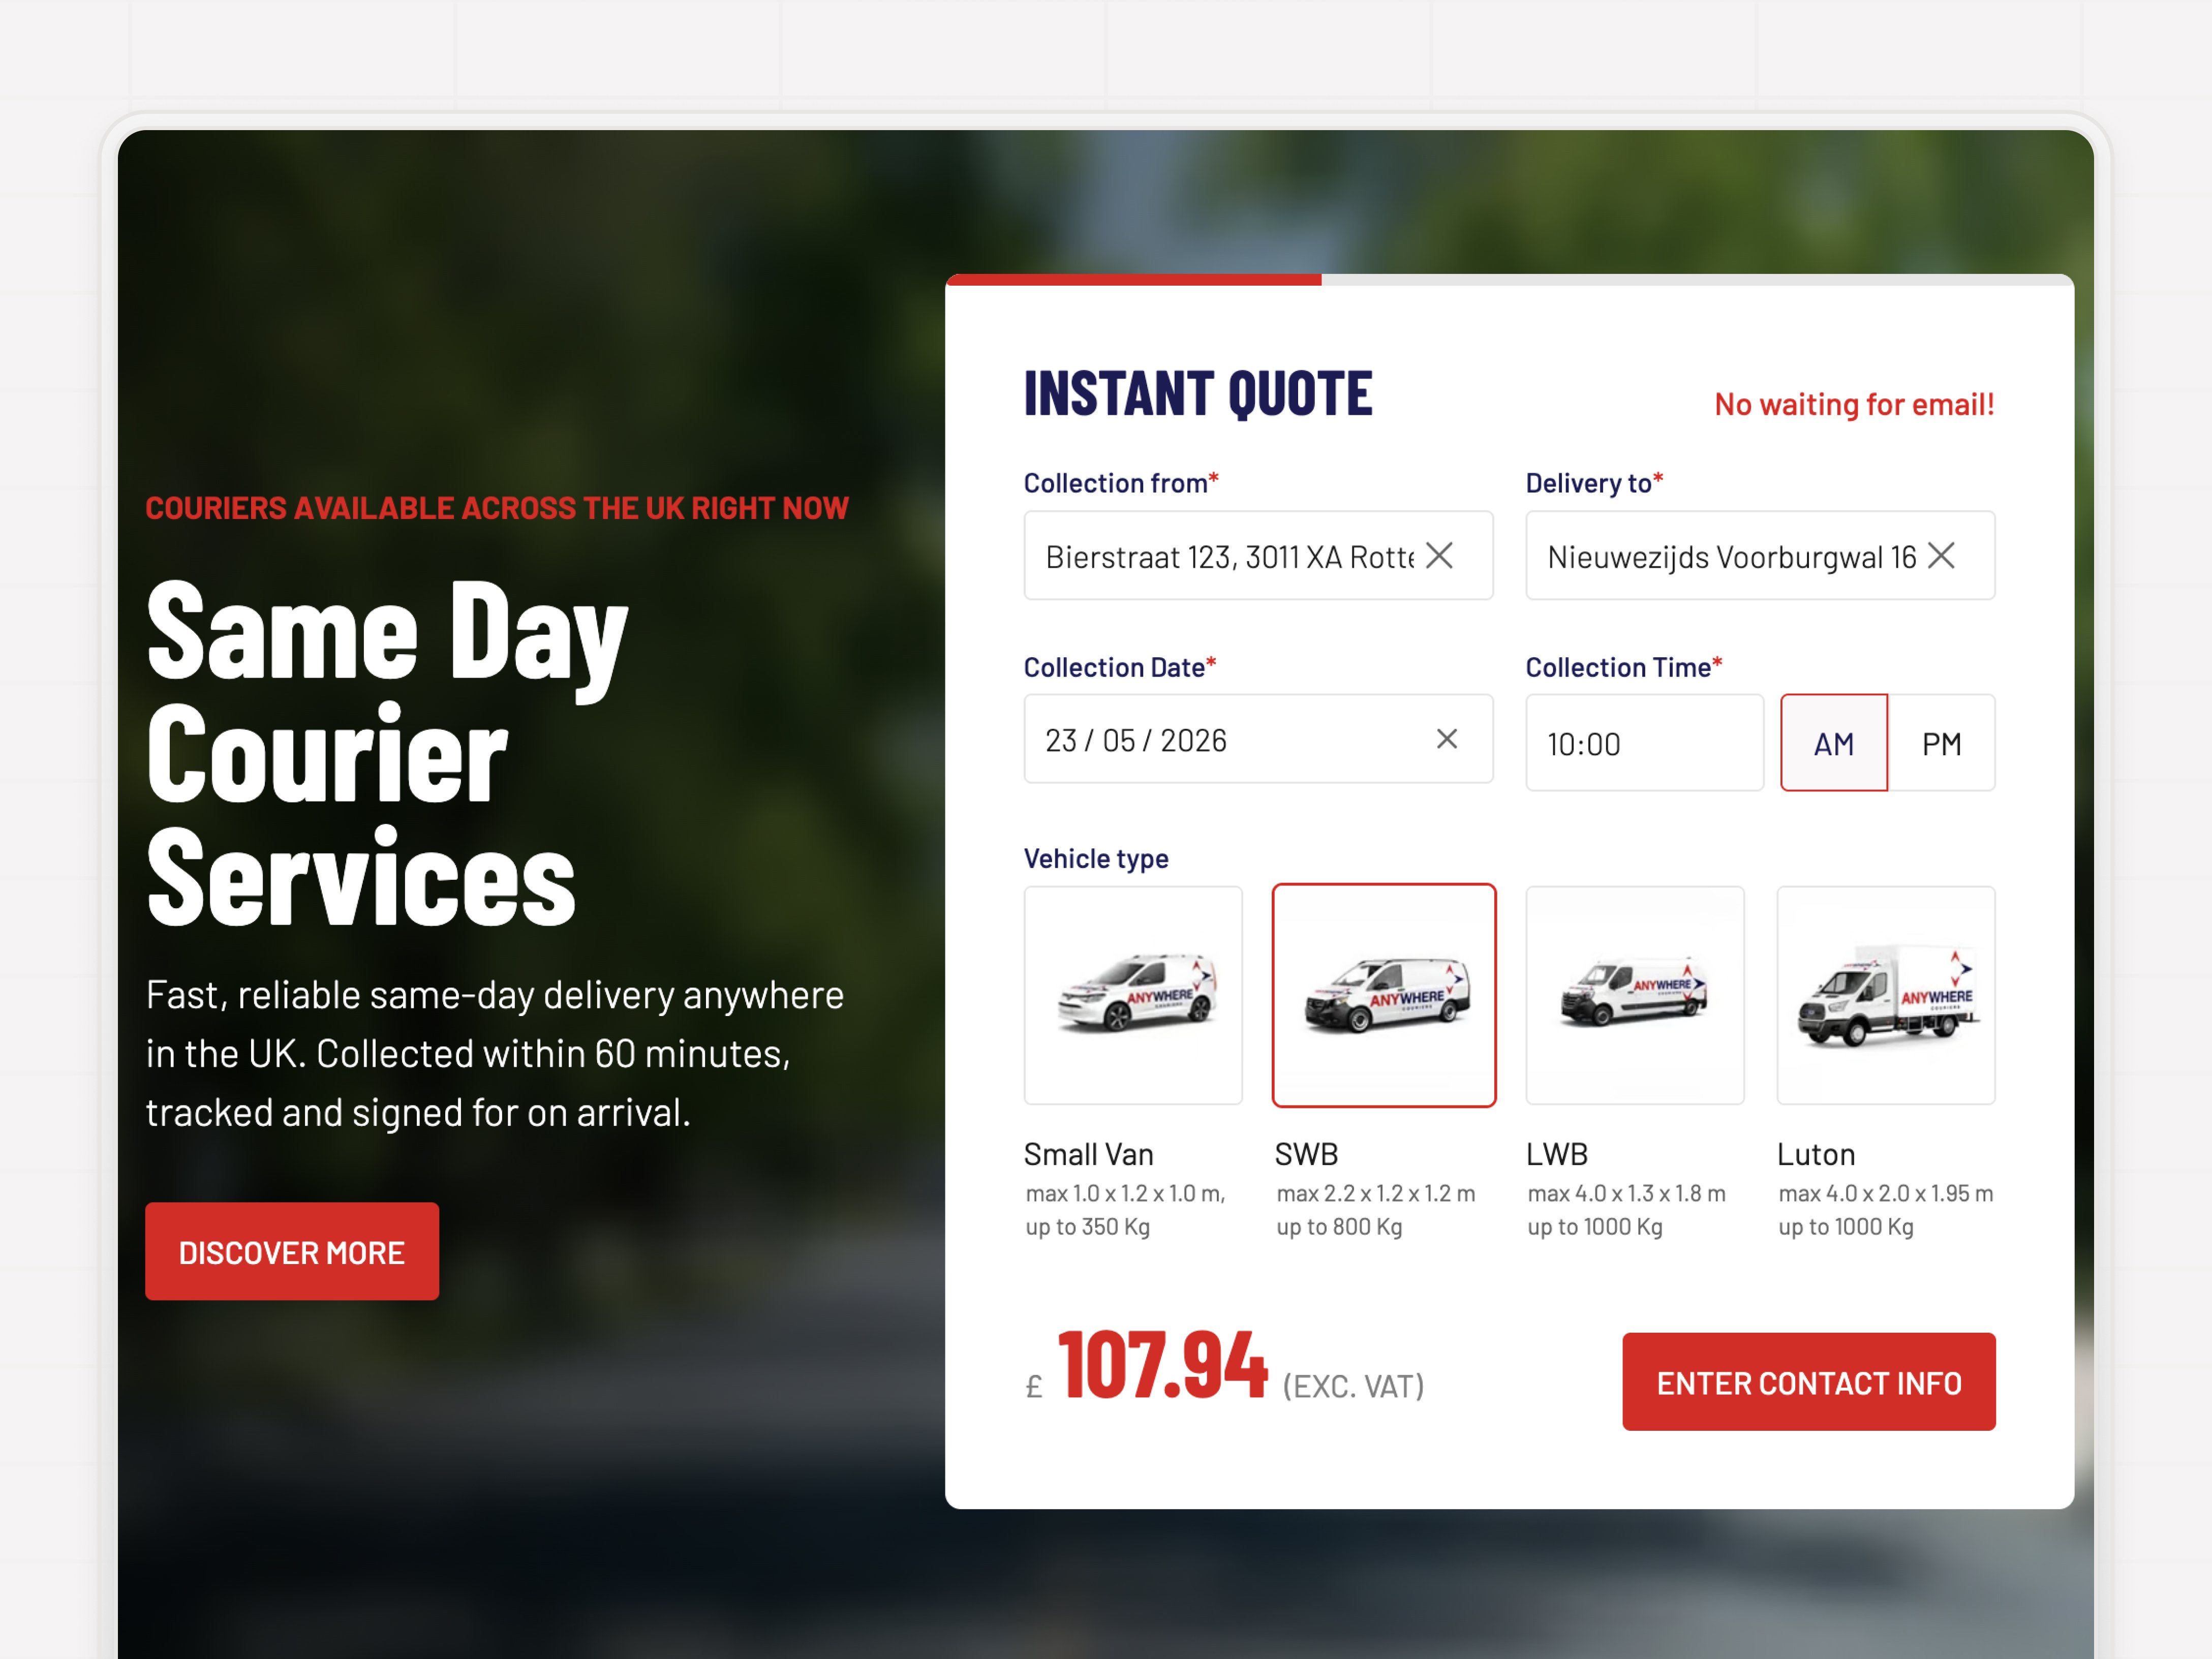Screen dimensions: 2212x1659
Task: Choose the Luton vehicle image
Action: 1886,996
